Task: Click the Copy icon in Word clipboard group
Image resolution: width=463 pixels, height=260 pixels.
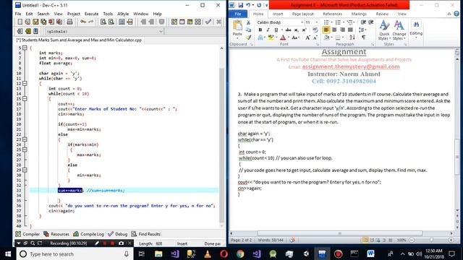Action: pos(248,30)
